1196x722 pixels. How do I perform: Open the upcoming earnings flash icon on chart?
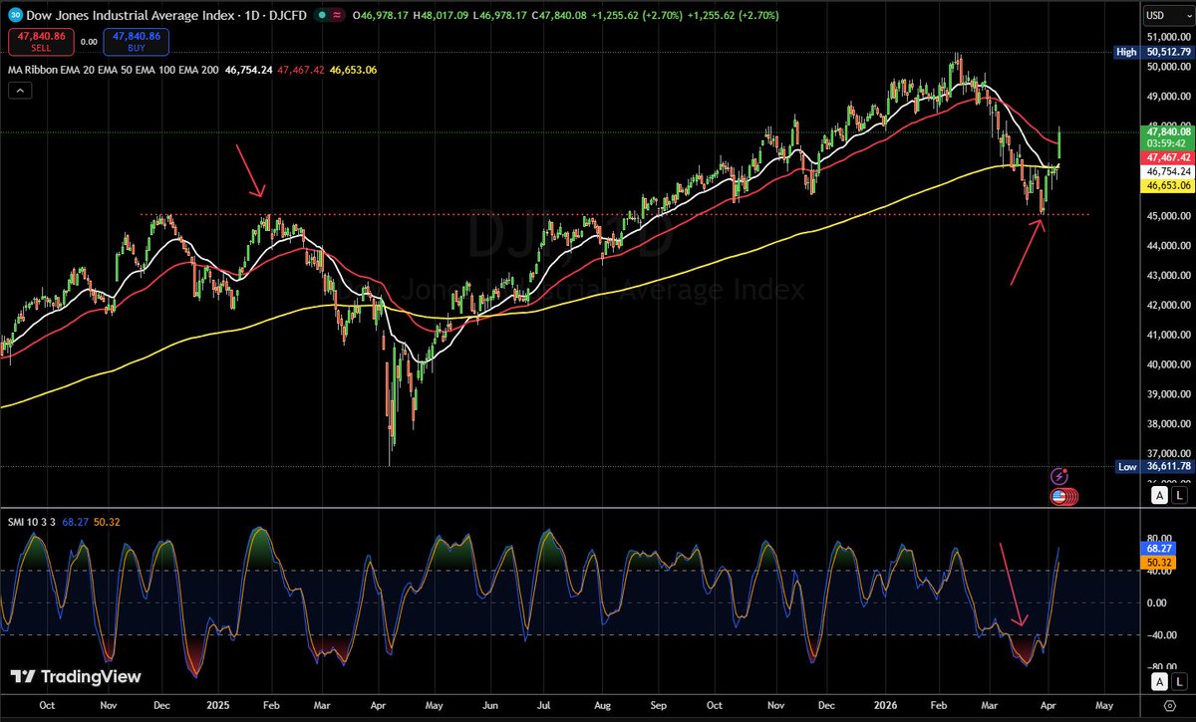[1059, 476]
